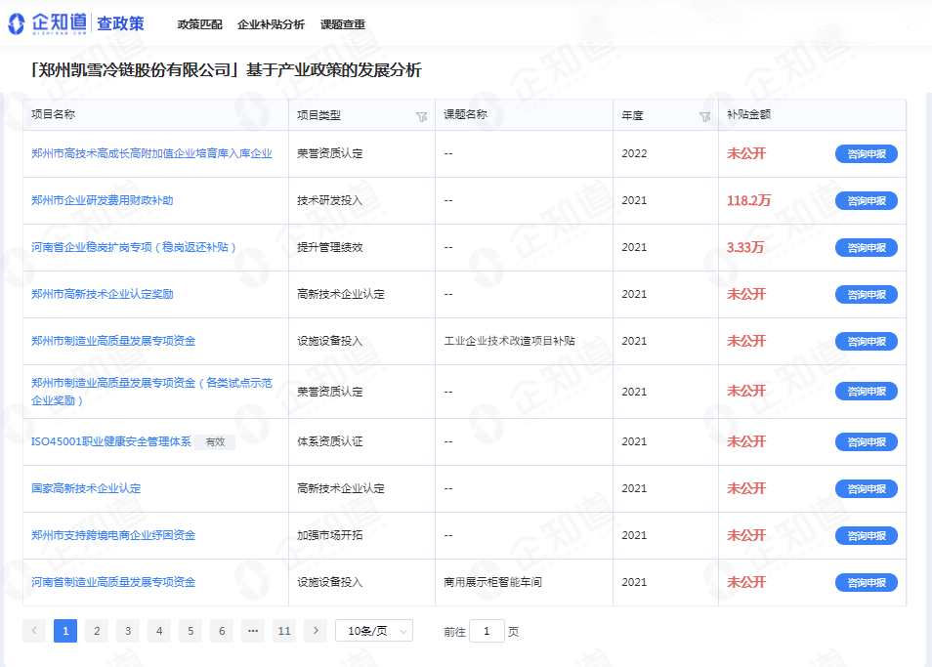Click 咨询申报 for 工业企业技术改造项目补贴 row

pyautogui.click(x=866, y=342)
